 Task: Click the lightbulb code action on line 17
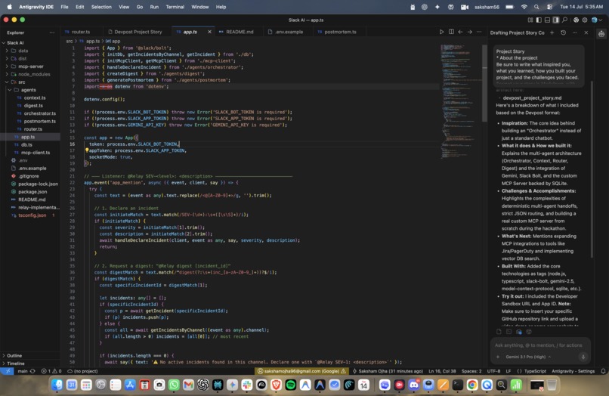click(x=87, y=150)
